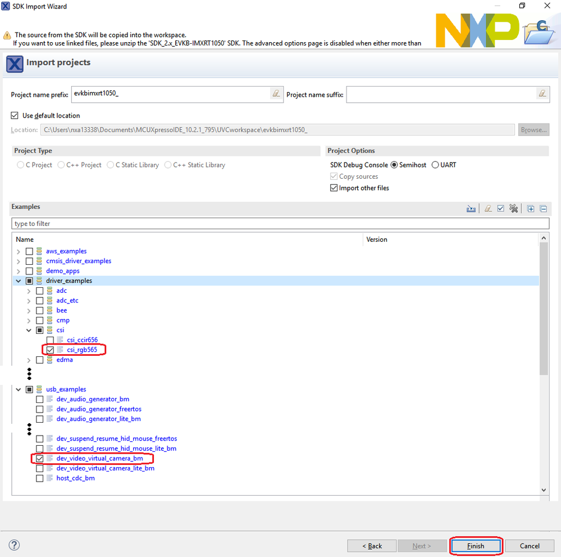Click the Finish button
561x557 pixels.
476,546
